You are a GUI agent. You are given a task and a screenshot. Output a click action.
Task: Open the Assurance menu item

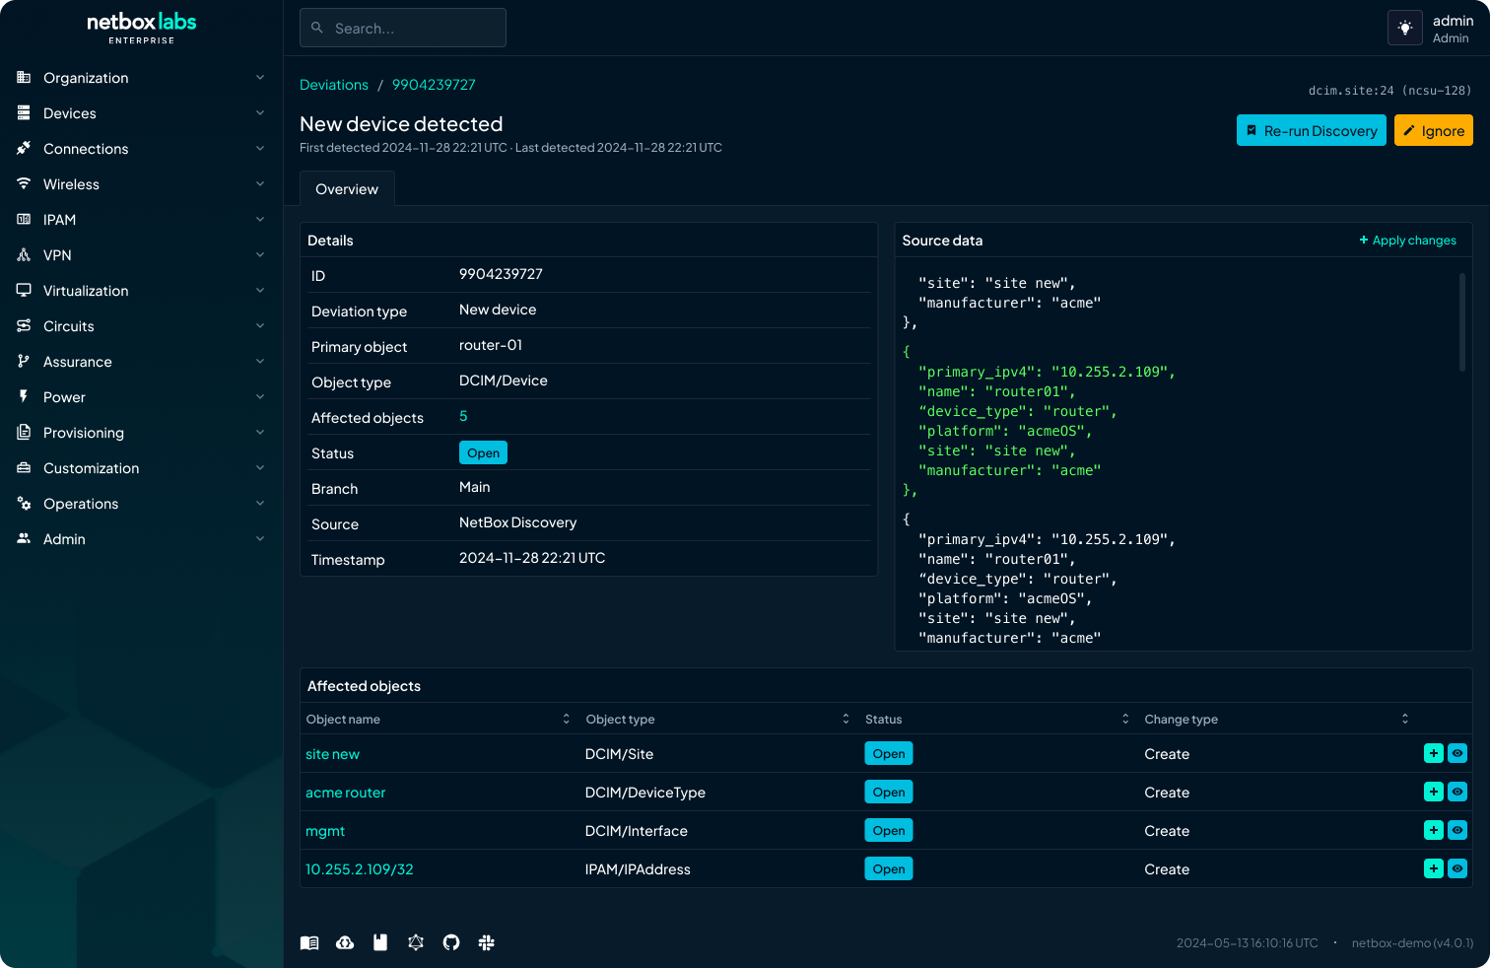pyautogui.click(x=141, y=362)
